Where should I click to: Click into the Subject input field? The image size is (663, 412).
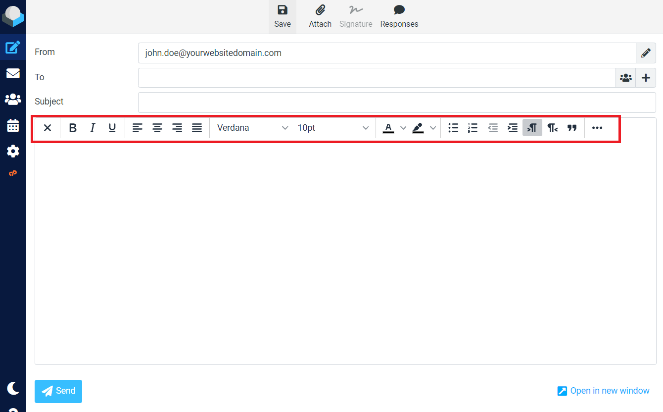point(396,103)
